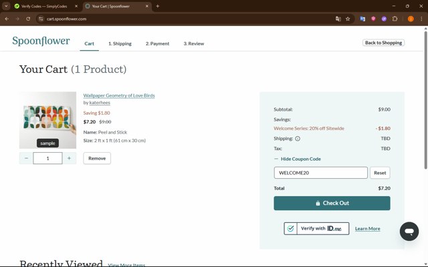Reset the applied coupon code
The height and width of the screenshot is (267, 428).
click(380, 173)
